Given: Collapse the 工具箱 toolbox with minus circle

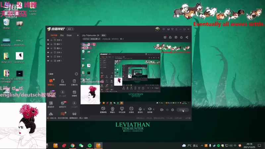Looking at the screenshot, I should (x=77, y=74).
